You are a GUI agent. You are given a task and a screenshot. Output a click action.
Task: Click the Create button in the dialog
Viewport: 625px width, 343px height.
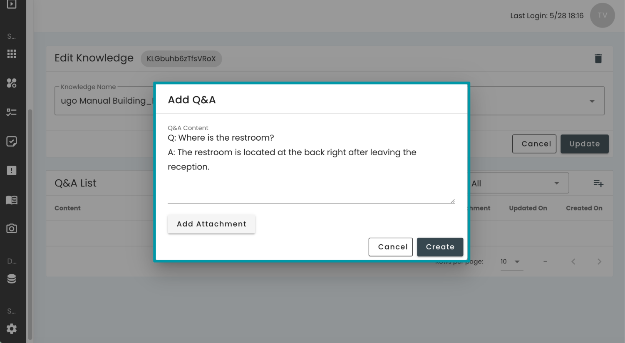point(440,247)
